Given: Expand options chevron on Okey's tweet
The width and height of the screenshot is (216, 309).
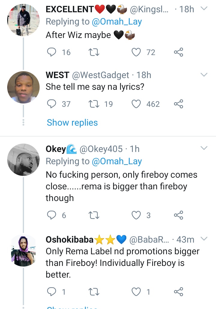Looking at the screenshot, I should coord(204,148).
